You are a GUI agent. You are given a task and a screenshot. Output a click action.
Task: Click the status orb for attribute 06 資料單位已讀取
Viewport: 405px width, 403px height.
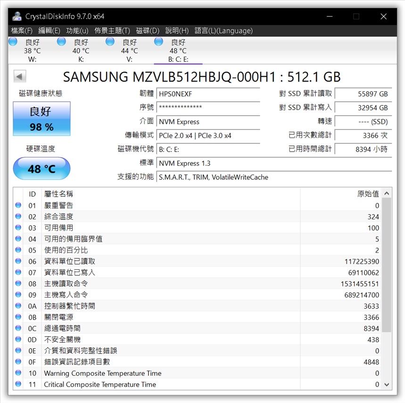18,261
